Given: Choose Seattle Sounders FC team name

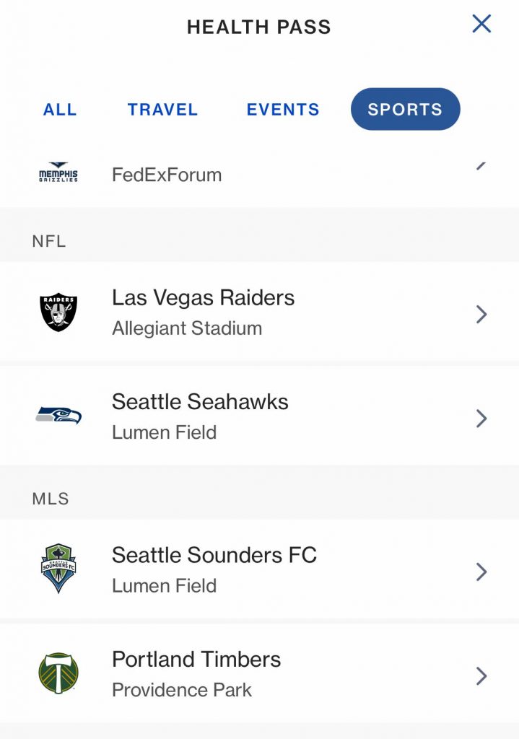Looking at the screenshot, I should click(214, 555).
